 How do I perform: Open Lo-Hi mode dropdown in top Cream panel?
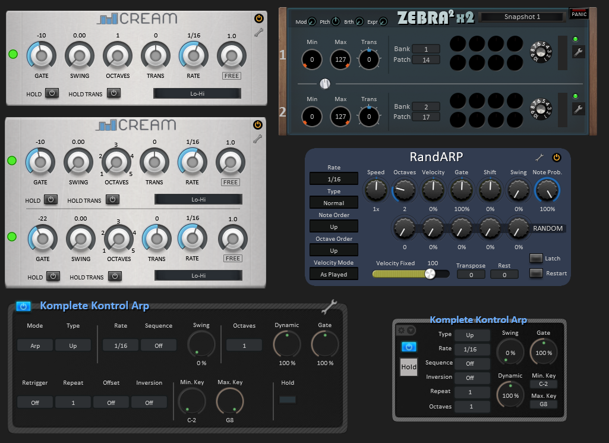[197, 93]
